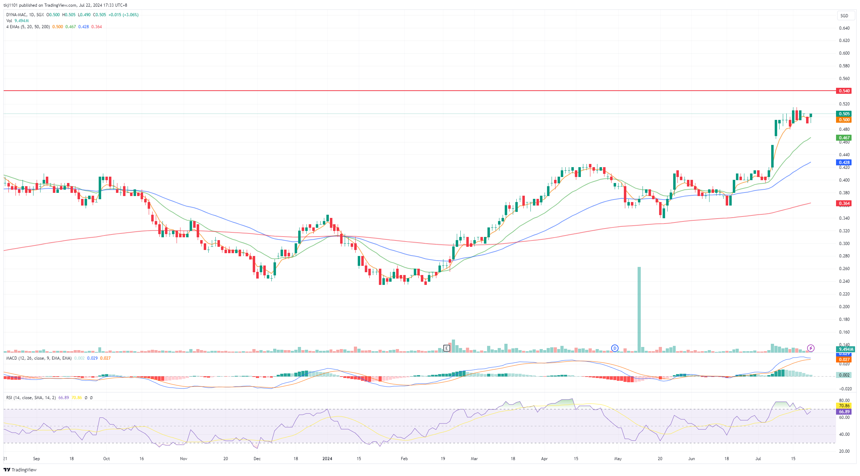Click the dividend 'D' marker icon

[615, 348]
